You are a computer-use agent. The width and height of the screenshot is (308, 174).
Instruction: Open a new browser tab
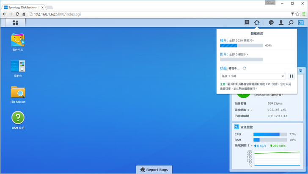tap(49, 8)
